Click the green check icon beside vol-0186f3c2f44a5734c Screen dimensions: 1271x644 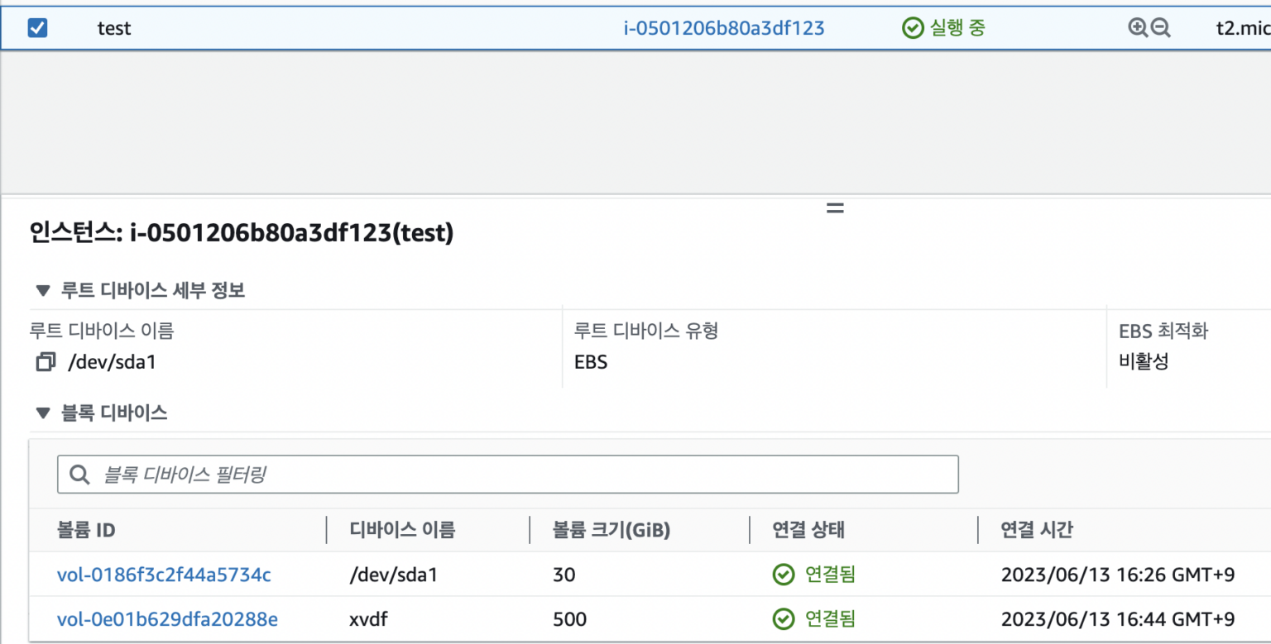[x=783, y=575]
